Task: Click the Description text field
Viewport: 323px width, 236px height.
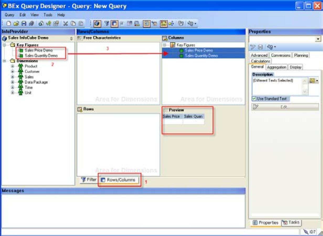Action: 277,86
